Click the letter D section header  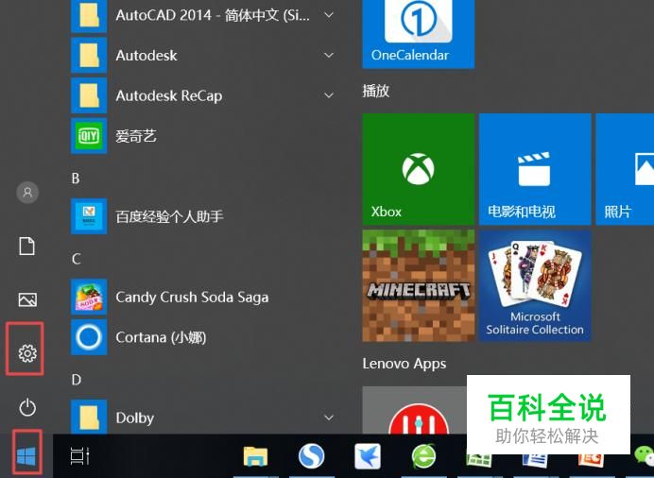pos(76,380)
